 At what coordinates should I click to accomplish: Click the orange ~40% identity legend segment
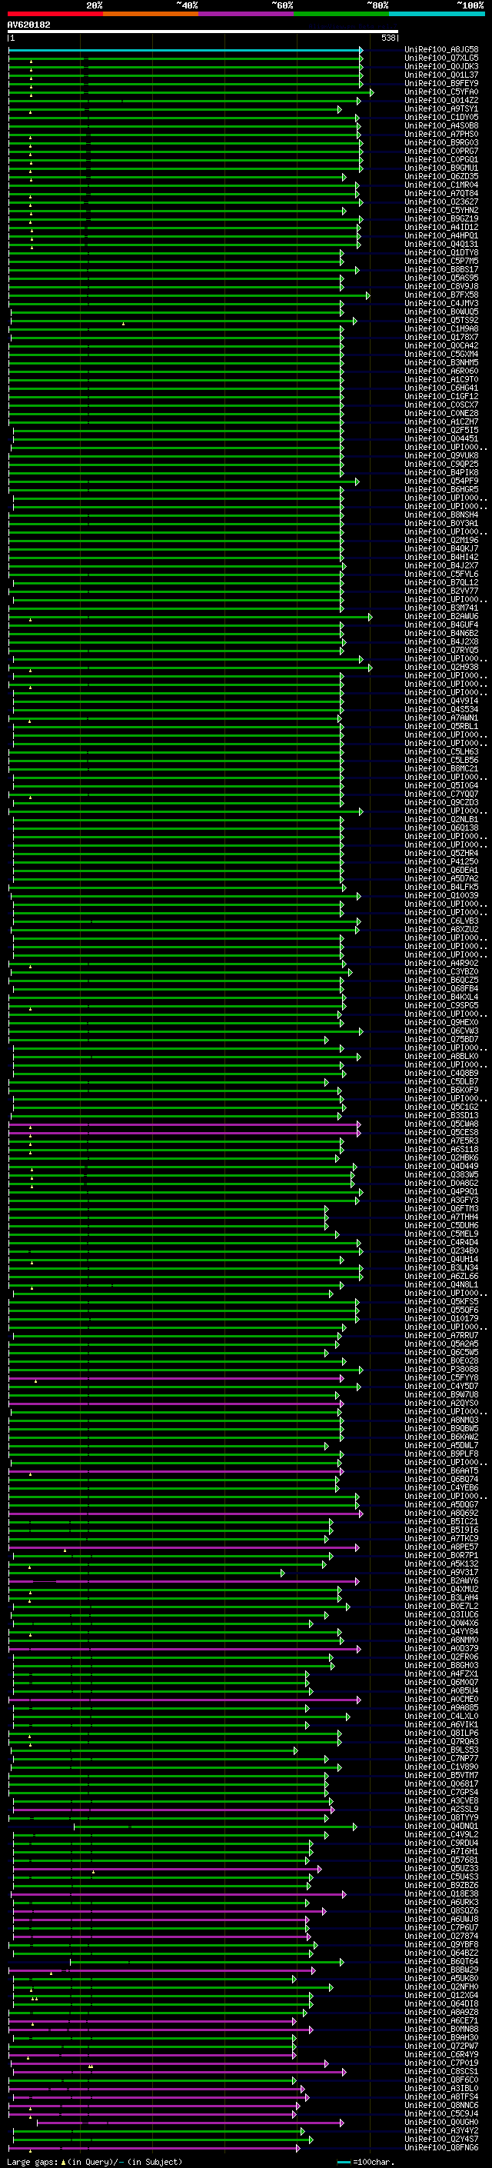pos(151,14)
